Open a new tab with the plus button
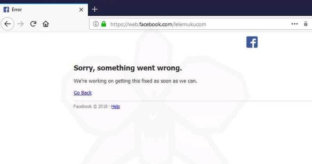Viewport: 312px width, 164px height. [94, 9]
